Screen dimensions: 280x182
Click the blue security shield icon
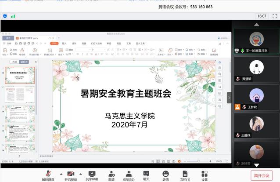(x=5, y=16)
